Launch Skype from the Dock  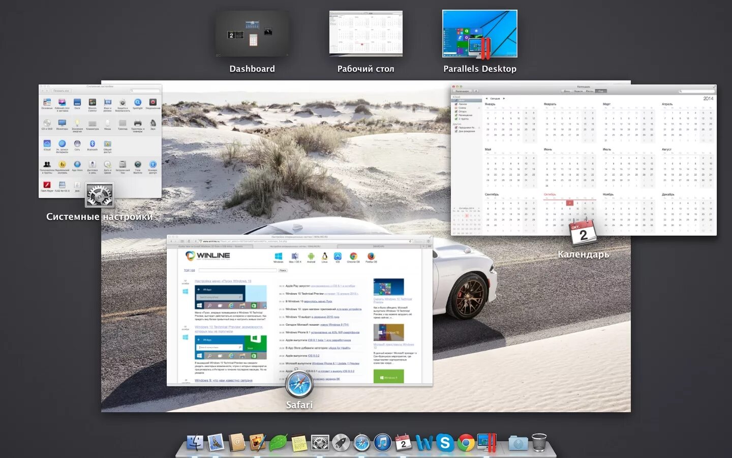pos(446,443)
